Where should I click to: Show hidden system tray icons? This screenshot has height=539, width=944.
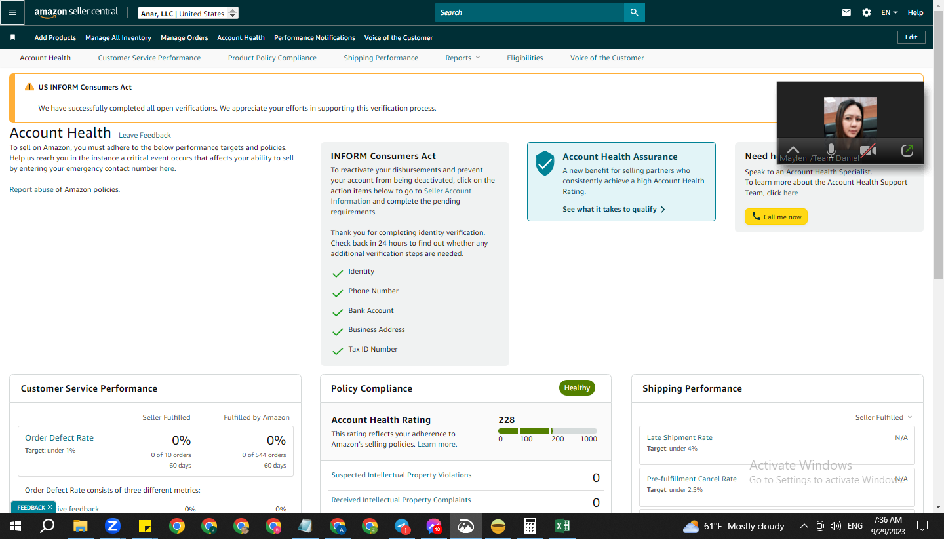point(804,526)
